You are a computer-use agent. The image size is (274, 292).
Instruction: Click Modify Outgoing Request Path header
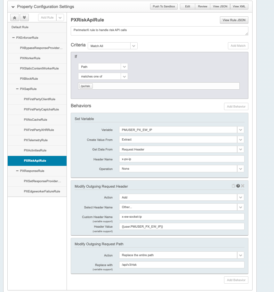click(99, 244)
